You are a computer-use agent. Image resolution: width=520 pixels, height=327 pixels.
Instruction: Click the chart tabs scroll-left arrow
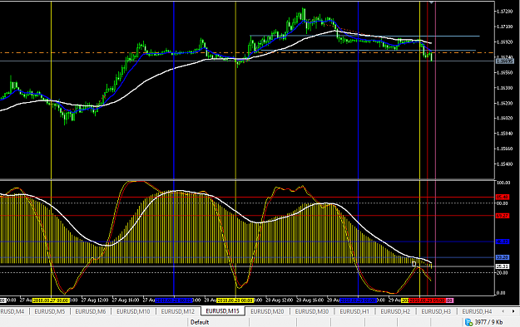[x=503, y=311]
